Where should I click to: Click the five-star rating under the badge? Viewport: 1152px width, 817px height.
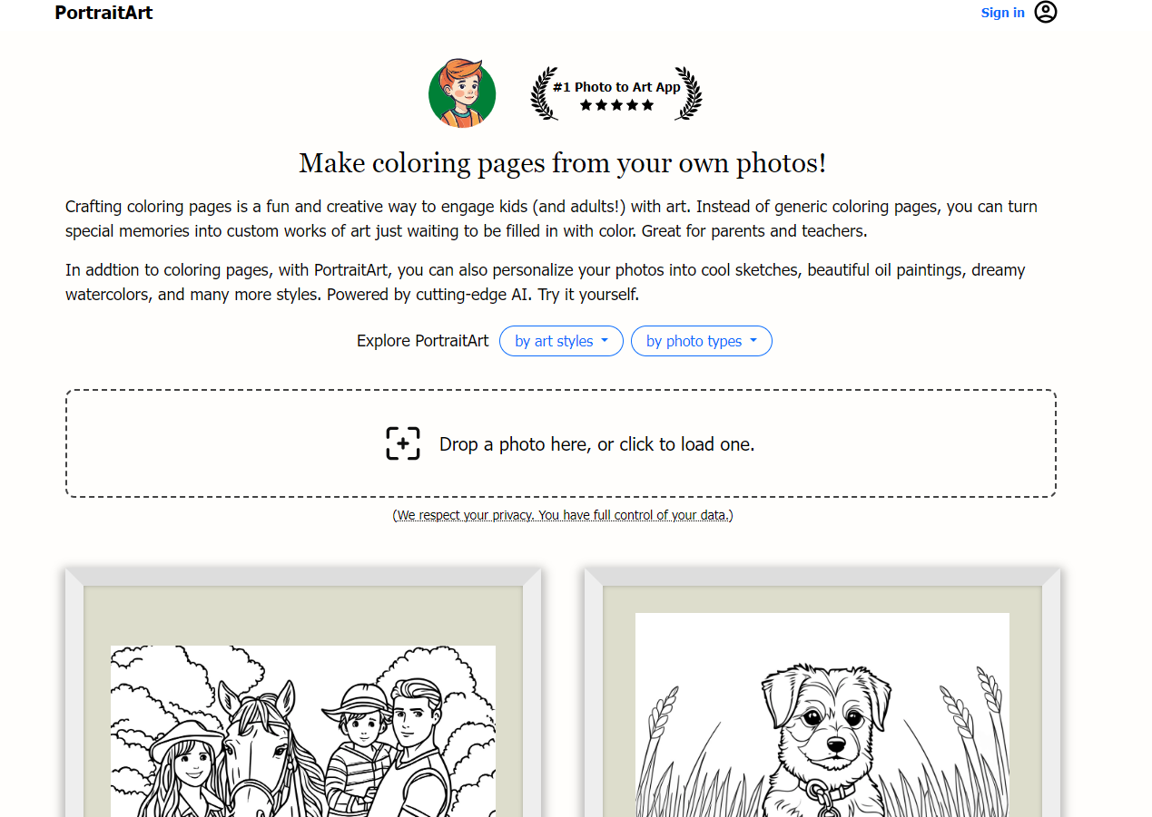point(616,105)
